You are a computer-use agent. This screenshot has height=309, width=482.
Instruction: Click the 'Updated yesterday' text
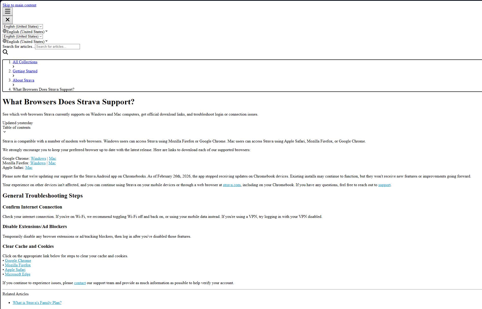click(18, 123)
